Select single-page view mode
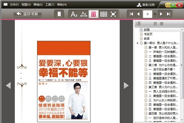The width and height of the screenshot is (184, 123). tap(94, 14)
